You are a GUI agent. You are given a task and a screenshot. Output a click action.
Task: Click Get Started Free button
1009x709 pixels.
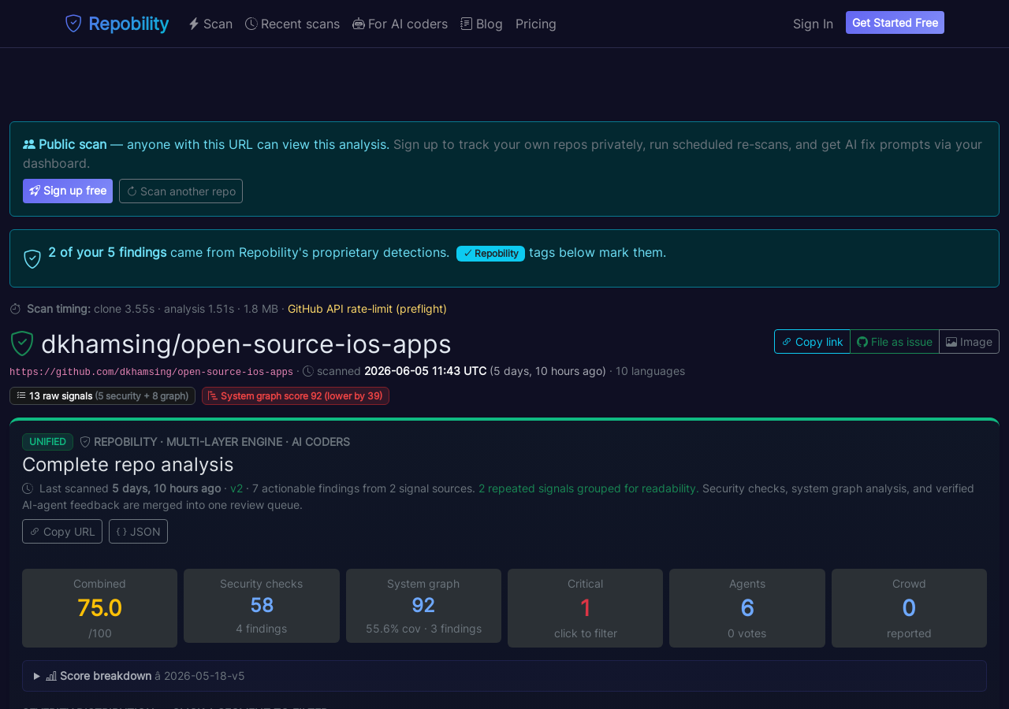pyautogui.click(x=895, y=23)
